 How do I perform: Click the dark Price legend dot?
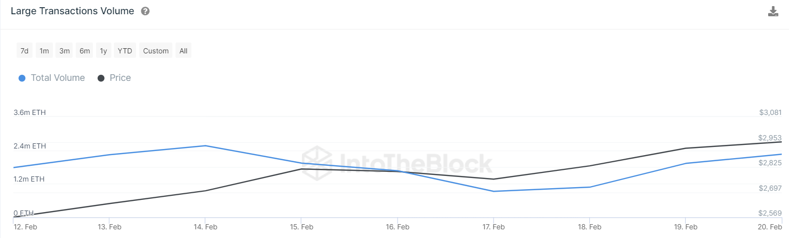point(101,78)
